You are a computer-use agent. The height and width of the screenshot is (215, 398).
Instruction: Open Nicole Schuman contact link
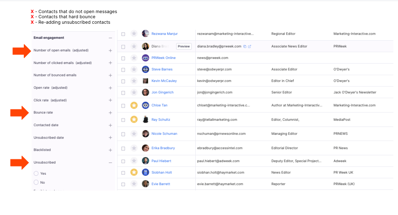coord(164,133)
